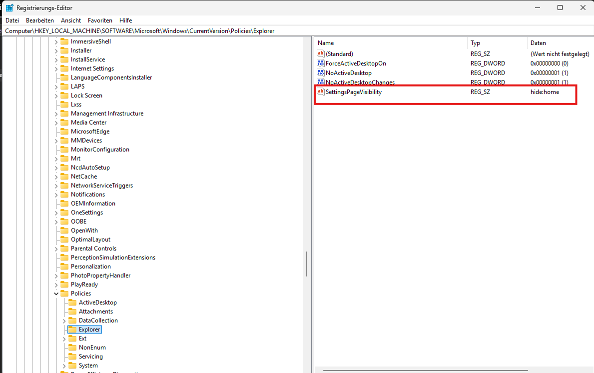Select the OOBE registry key
594x373 pixels.
tap(78, 221)
